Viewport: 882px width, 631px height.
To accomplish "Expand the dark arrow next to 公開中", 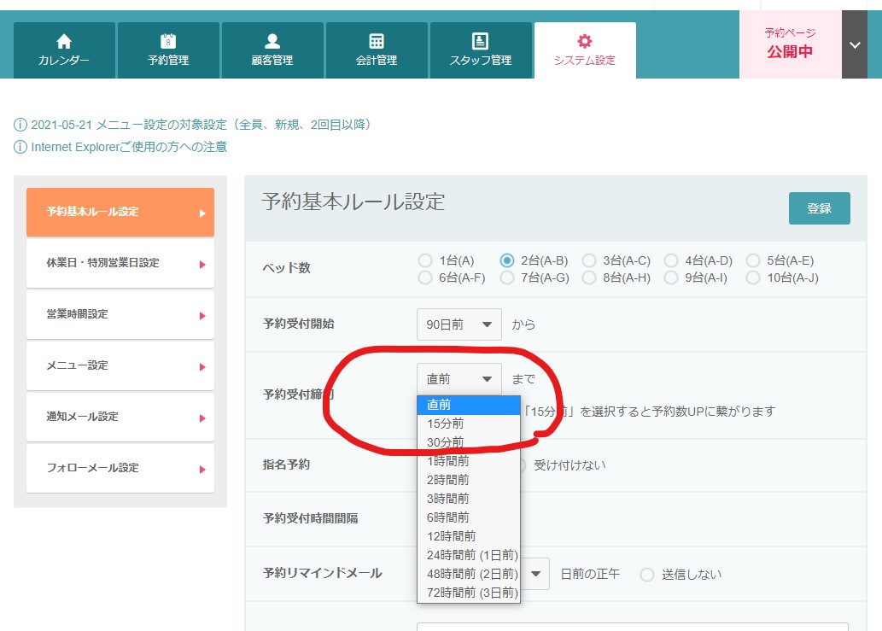I will pos(855,45).
